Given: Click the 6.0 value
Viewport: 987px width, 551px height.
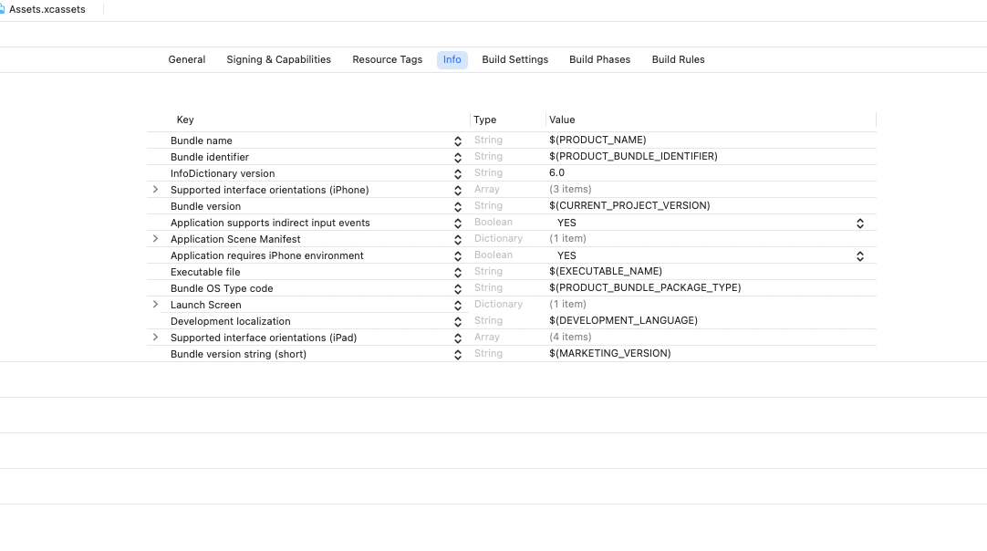Looking at the screenshot, I should [x=556, y=172].
